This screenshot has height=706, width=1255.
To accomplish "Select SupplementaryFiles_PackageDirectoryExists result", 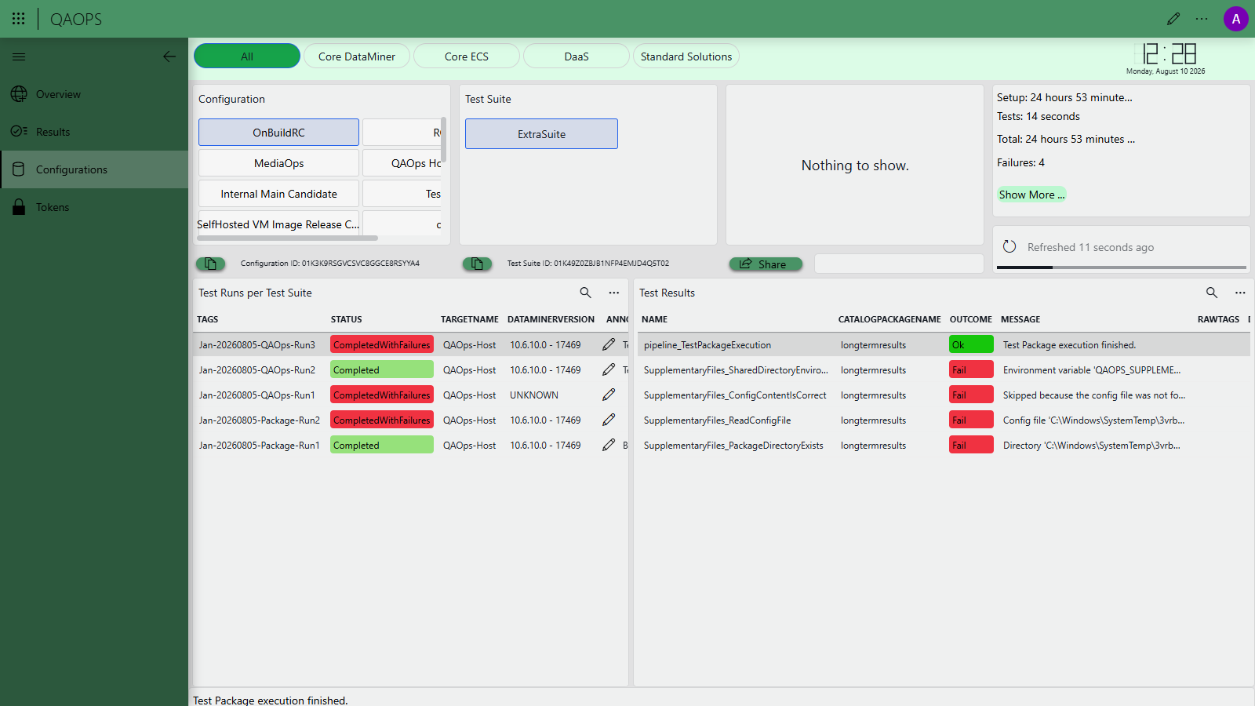I will click(944, 445).
